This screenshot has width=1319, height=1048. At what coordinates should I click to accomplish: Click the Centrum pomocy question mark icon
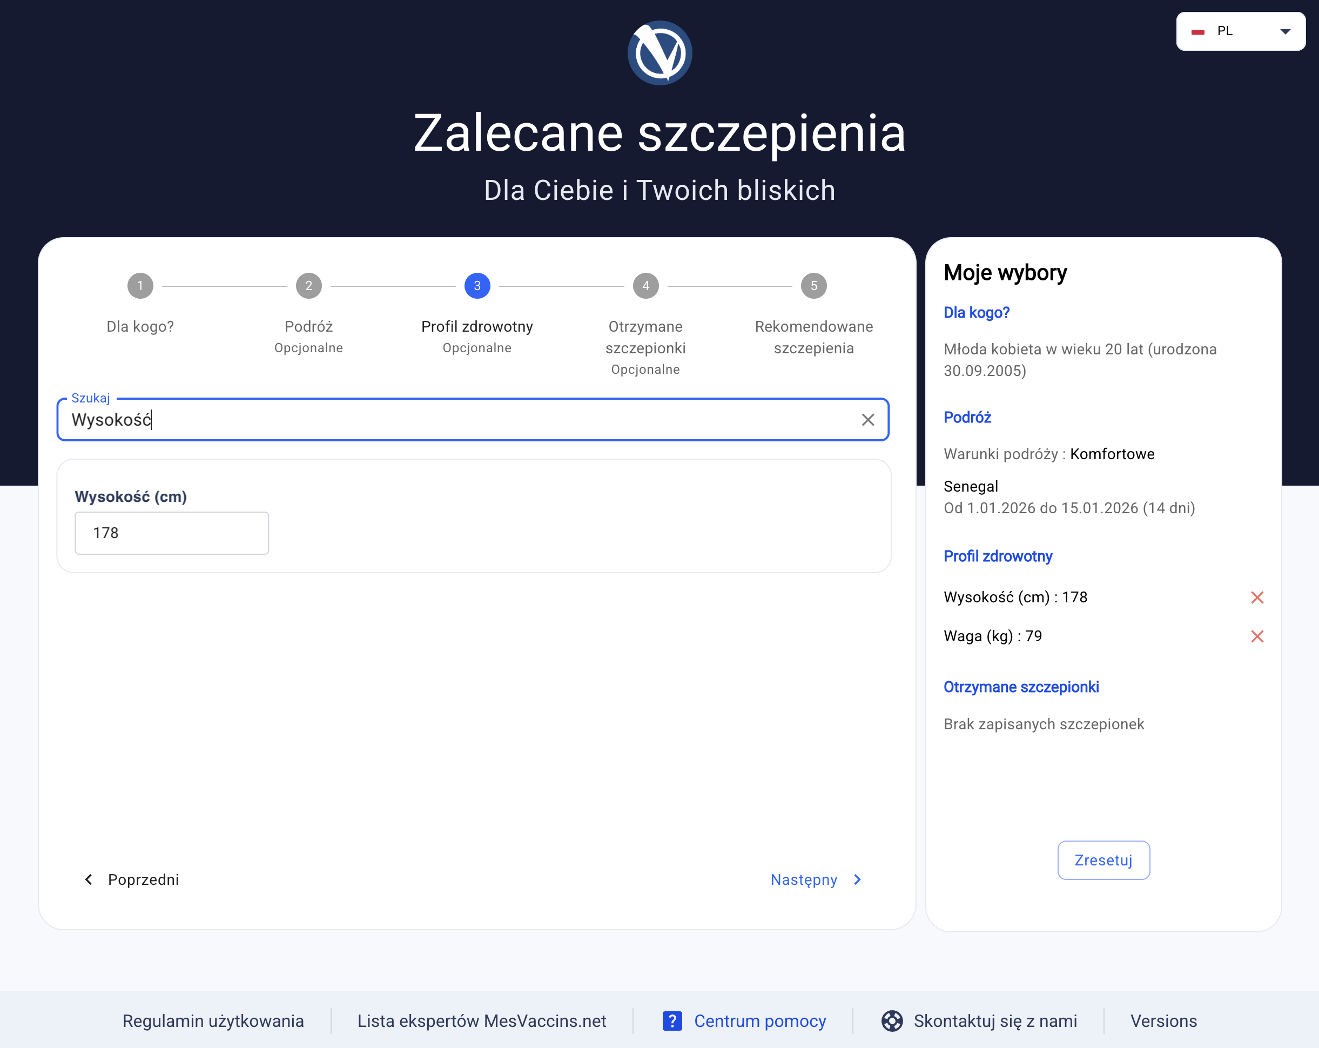coord(672,1020)
